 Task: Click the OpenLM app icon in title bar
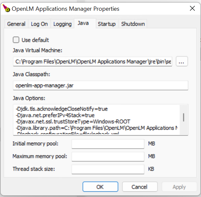[6, 9]
